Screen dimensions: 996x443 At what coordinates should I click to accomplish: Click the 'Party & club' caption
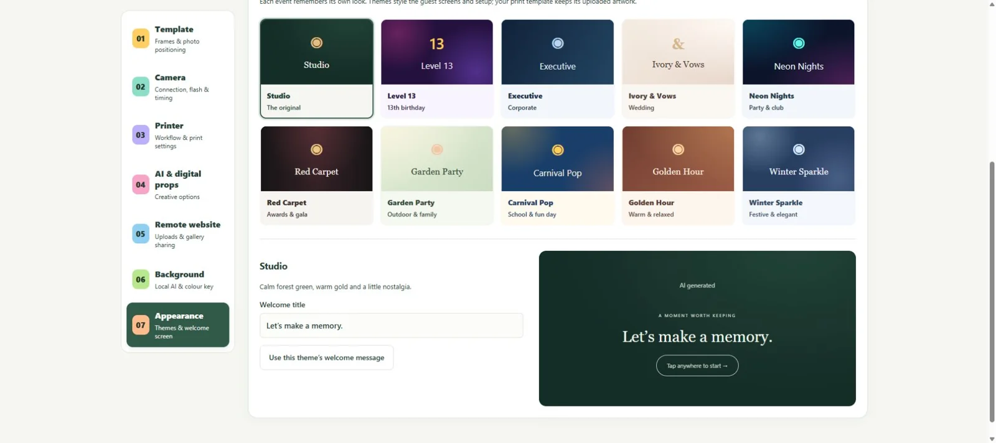click(x=766, y=108)
